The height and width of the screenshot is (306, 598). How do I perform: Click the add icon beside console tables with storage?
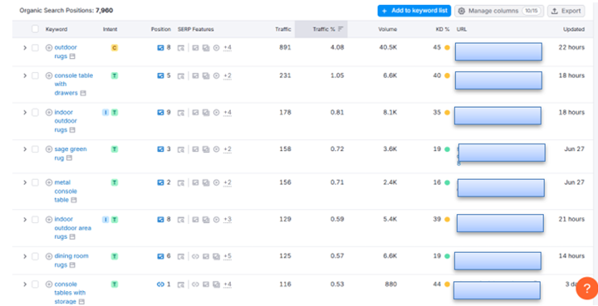tap(49, 284)
